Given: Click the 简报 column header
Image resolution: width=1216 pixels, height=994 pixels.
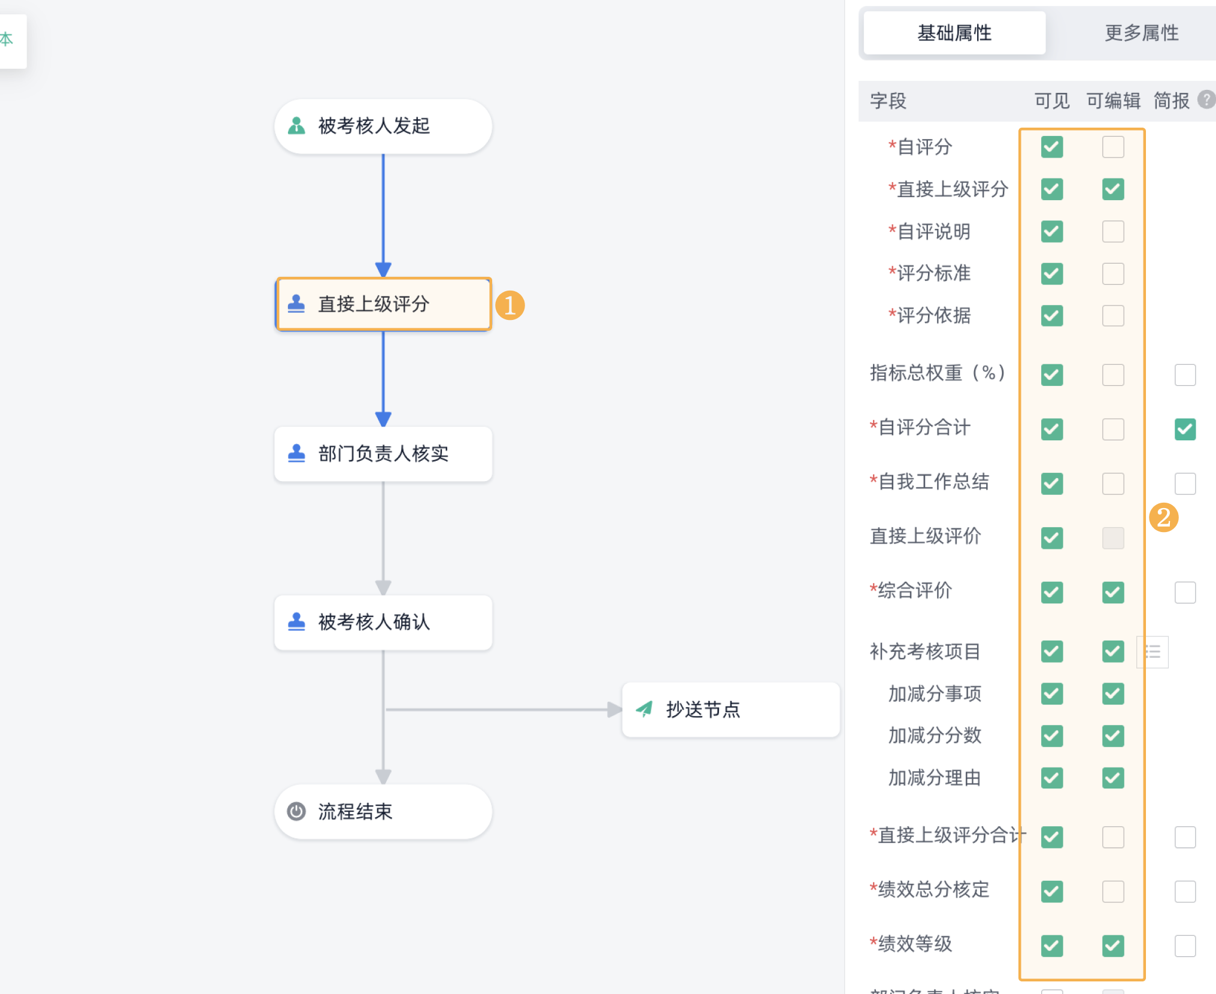Looking at the screenshot, I should point(1172,101).
